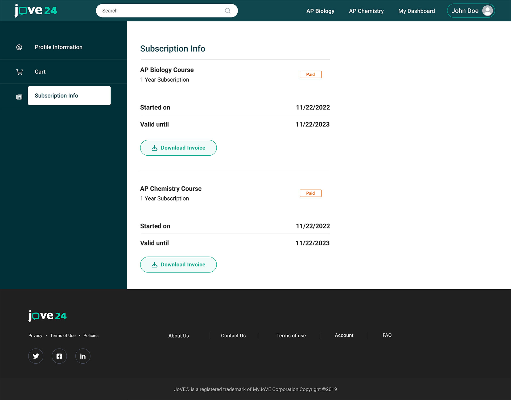The width and height of the screenshot is (511, 400).
Task: Click Paid badge for AP Chemistry Course
Action: tap(310, 193)
